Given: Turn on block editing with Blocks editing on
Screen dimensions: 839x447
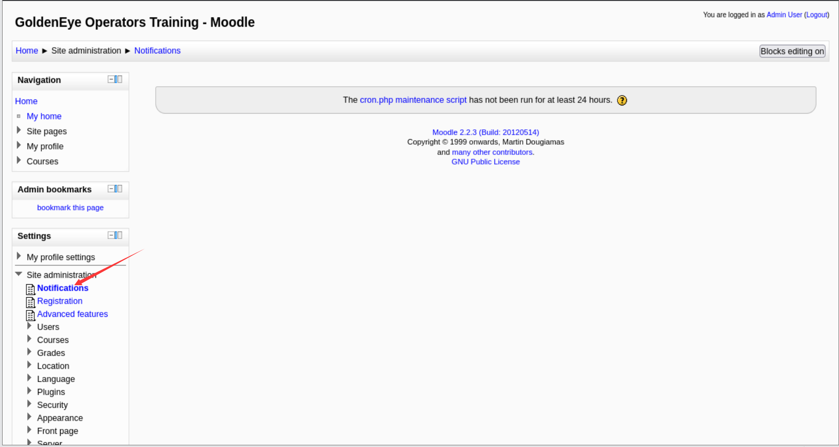Looking at the screenshot, I should 792,51.
